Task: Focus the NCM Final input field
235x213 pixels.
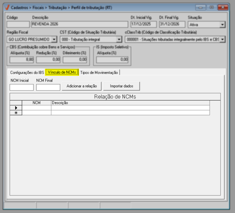Action: [48, 87]
